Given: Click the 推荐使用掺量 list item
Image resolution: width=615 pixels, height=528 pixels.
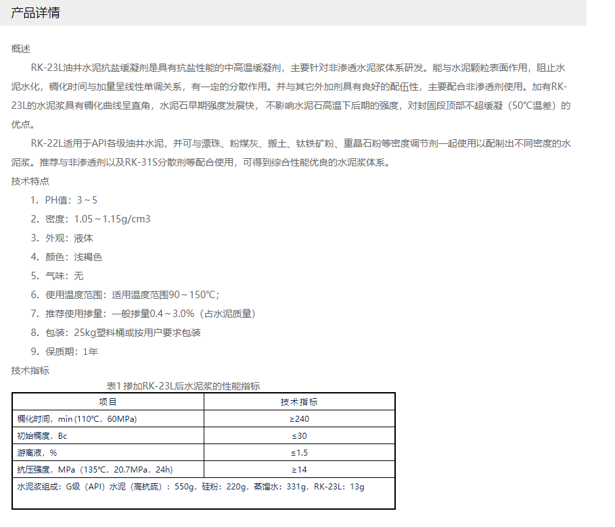Looking at the screenshot, I should [x=144, y=314].
